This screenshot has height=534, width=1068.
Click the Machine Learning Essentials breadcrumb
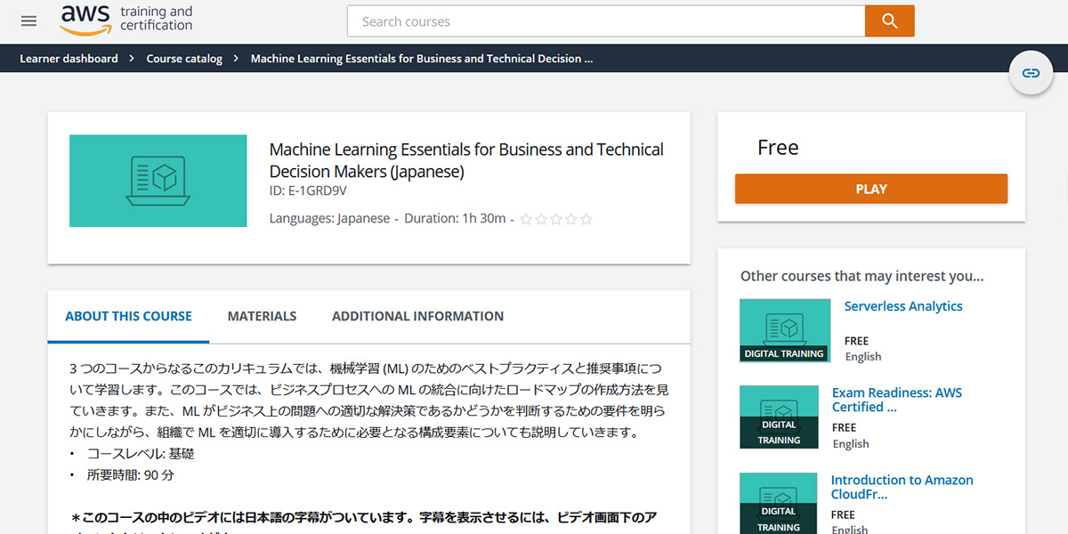pyautogui.click(x=422, y=59)
